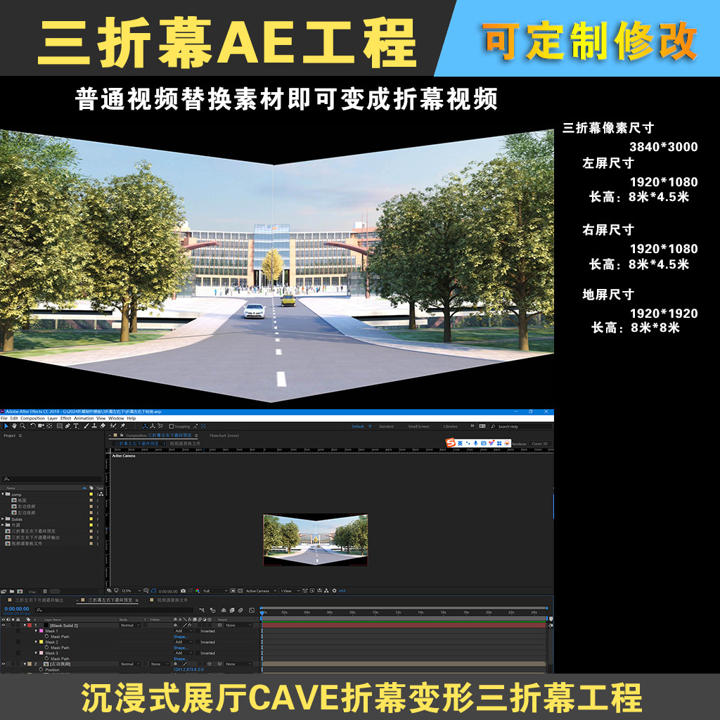
Task: Select the Pen tool
Action: [67, 426]
